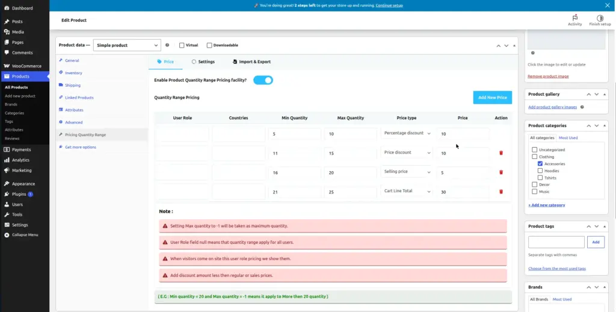Collapse the Product categories panel
The image size is (616, 312).
coord(605,126)
